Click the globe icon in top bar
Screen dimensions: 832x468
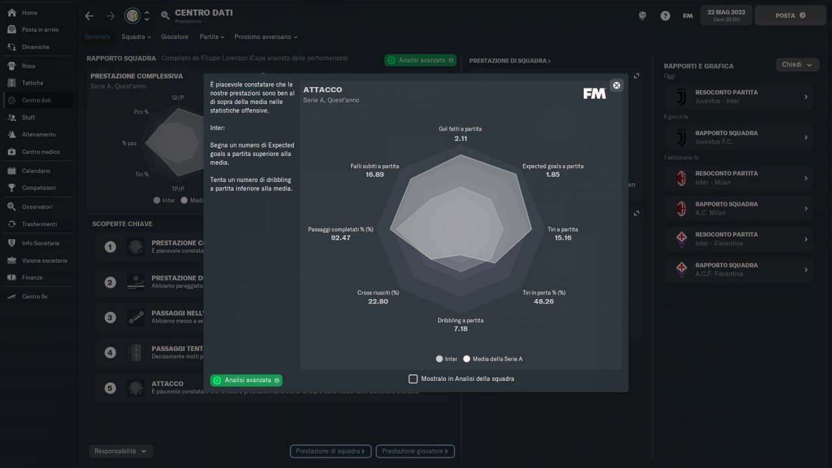643,16
